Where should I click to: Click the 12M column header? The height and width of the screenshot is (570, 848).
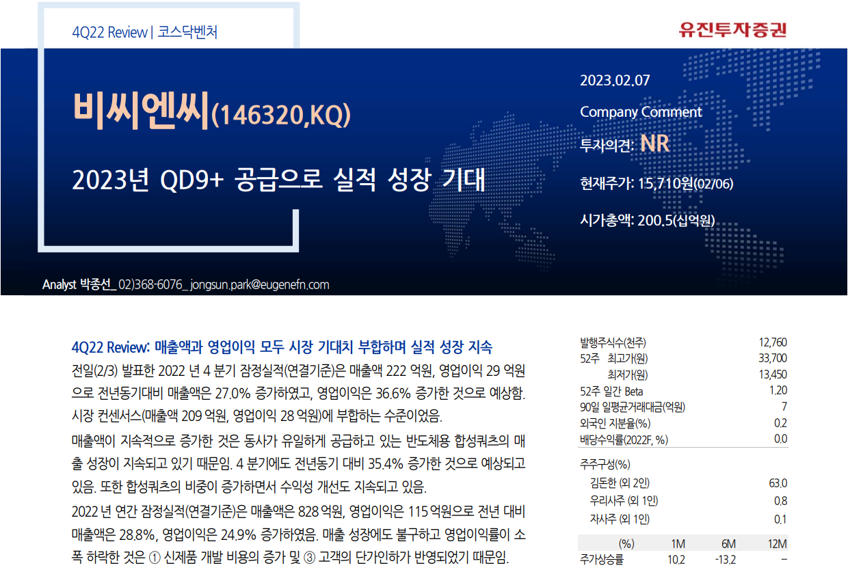[x=778, y=543]
